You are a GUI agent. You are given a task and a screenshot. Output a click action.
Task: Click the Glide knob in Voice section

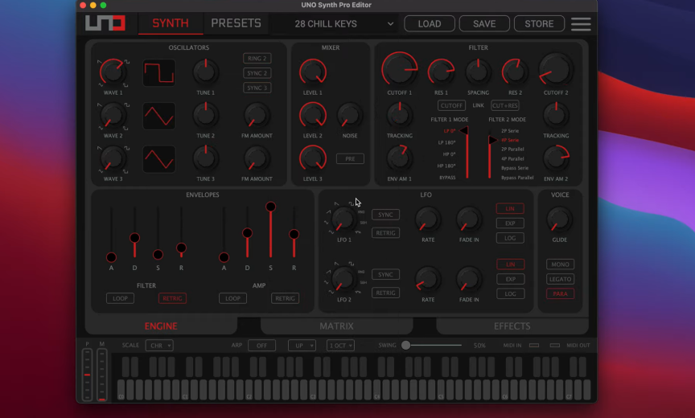(559, 219)
